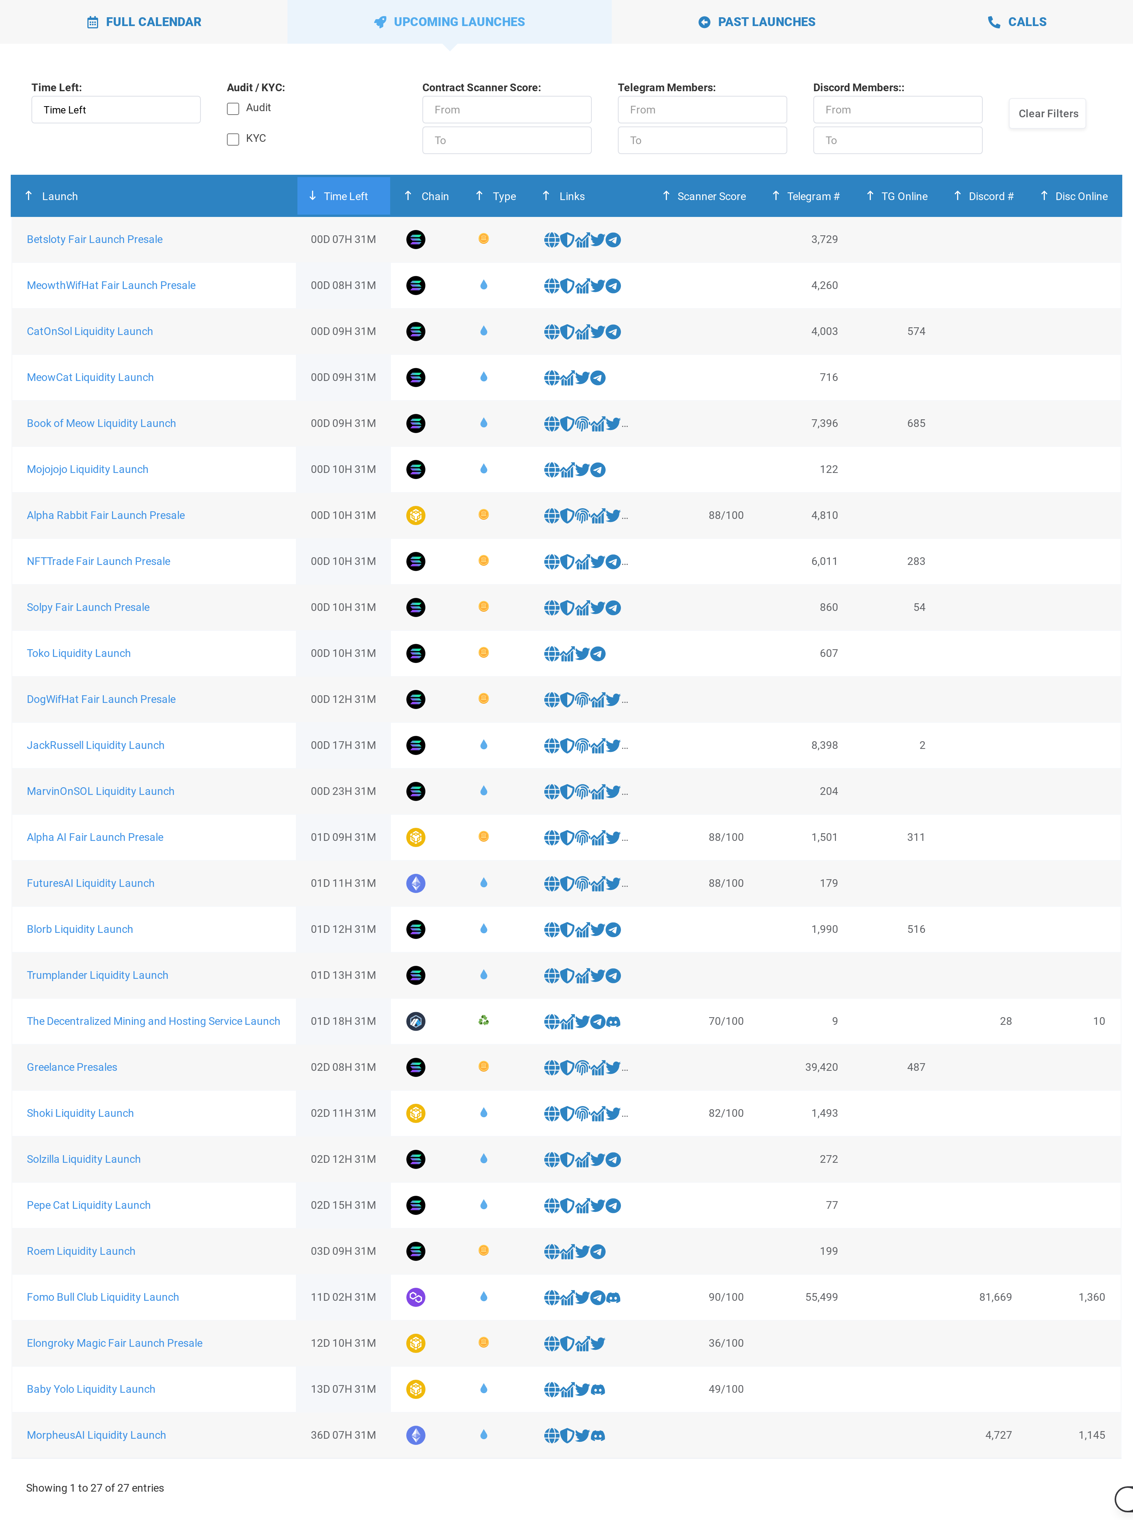Open Betsloty audit shield icon
This screenshot has width=1133, height=1520.
pyautogui.click(x=567, y=240)
